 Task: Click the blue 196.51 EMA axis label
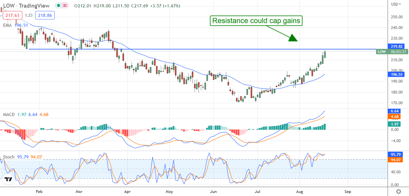(x=395, y=74)
